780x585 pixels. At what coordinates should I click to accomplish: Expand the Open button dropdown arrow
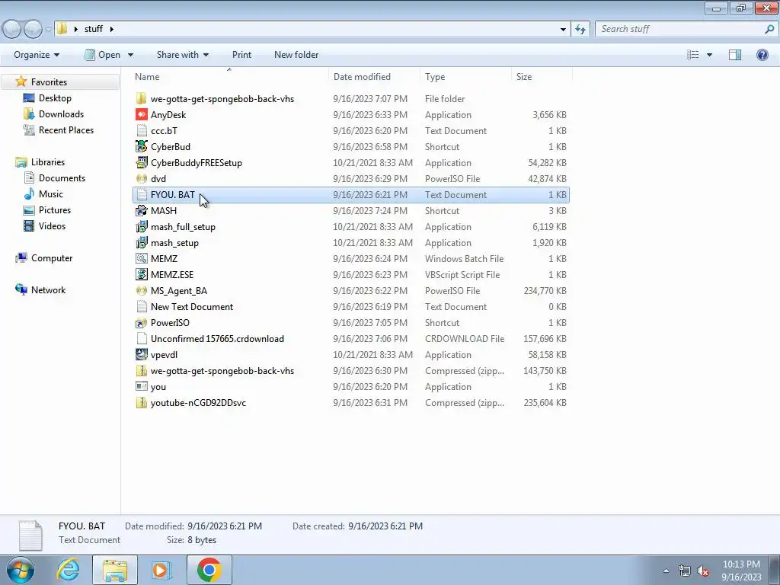point(130,55)
